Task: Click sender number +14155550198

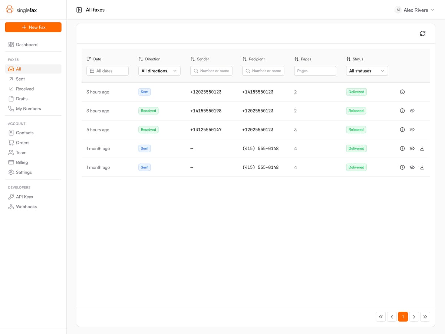Action: (206, 111)
